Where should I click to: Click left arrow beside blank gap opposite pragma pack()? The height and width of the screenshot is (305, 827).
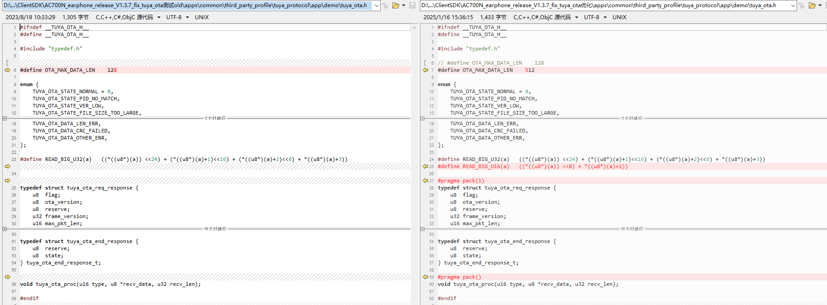tap(8, 277)
